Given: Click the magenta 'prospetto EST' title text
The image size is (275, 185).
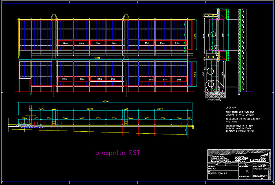Looking at the screenshot, I should coord(117,153).
